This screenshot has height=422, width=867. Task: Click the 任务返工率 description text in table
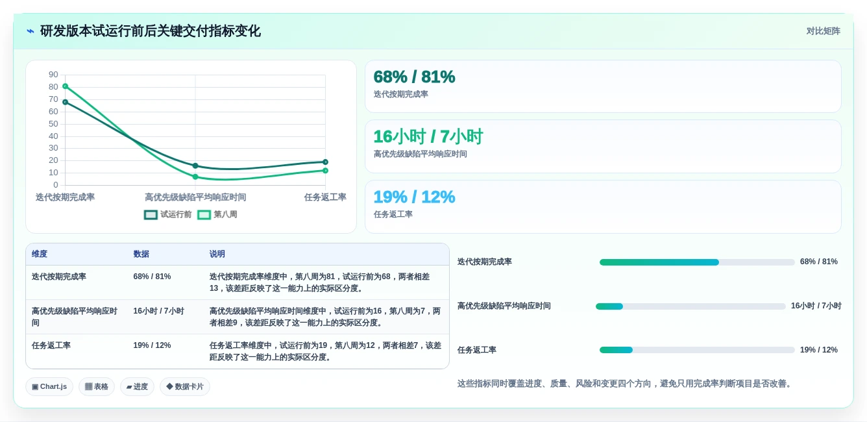(x=325, y=351)
